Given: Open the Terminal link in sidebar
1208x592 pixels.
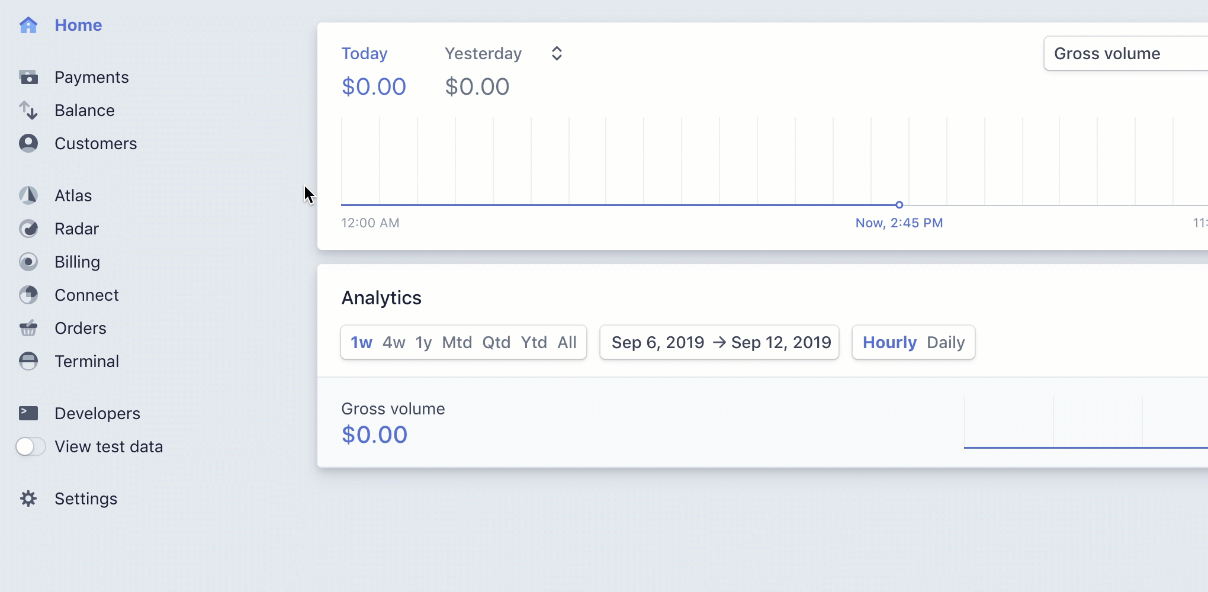Looking at the screenshot, I should [x=86, y=362].
